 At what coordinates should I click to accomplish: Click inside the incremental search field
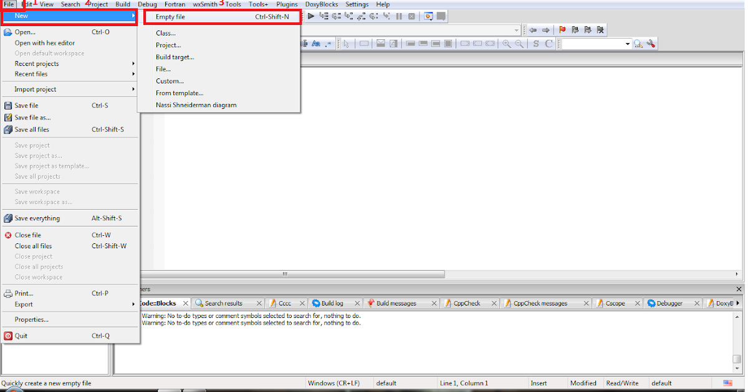point(592,44)
